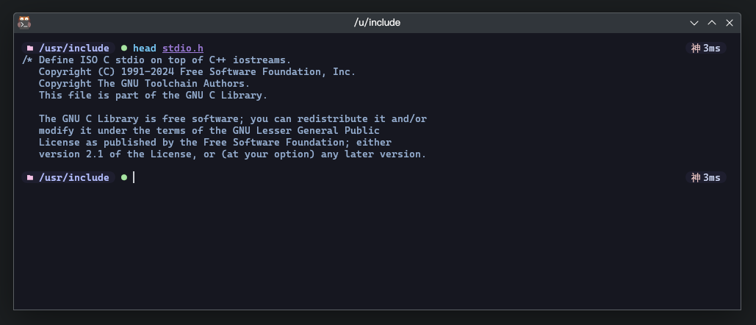Screen dimensions: 756x325
Task: Click the line starting with 'version 2.1'
Action: pyautogui.click(x=232, y=154)
